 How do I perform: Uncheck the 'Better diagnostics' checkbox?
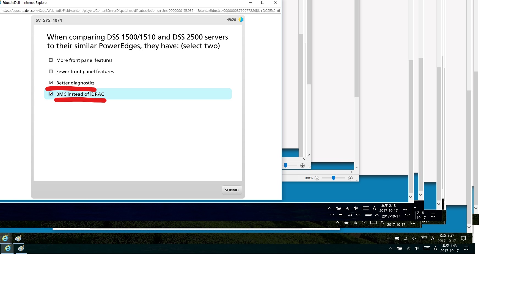[51, 82]
